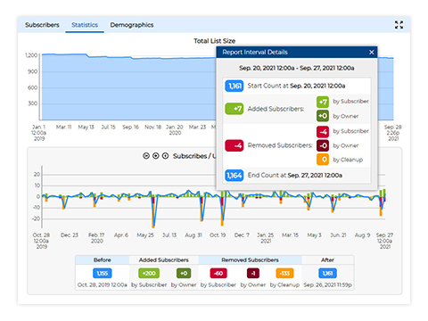Click the 1,155 Before badge in summary table
Image resolution: width=428 pixels, height=321 pixels.
(103, 273)
